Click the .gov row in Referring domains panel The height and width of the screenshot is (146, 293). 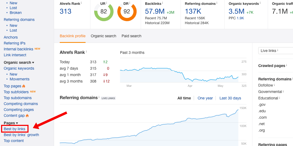[x=262, y=104]
